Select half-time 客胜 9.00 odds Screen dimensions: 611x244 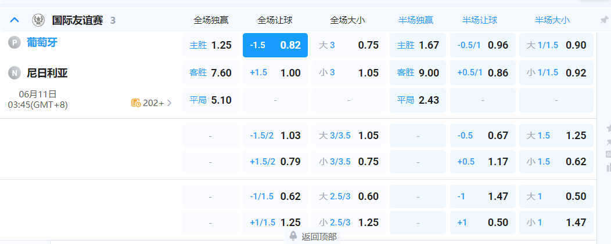[x=418, y=72]
